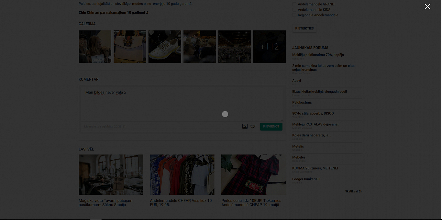View the white shoe gallery photo
This screenshot has width=442, height=220.
coord(165,47)
